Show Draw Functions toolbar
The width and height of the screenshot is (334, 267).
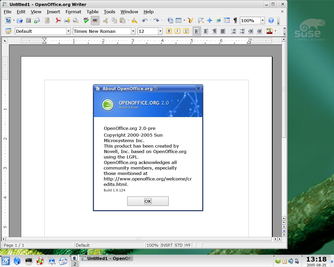(x=190, y=20)
